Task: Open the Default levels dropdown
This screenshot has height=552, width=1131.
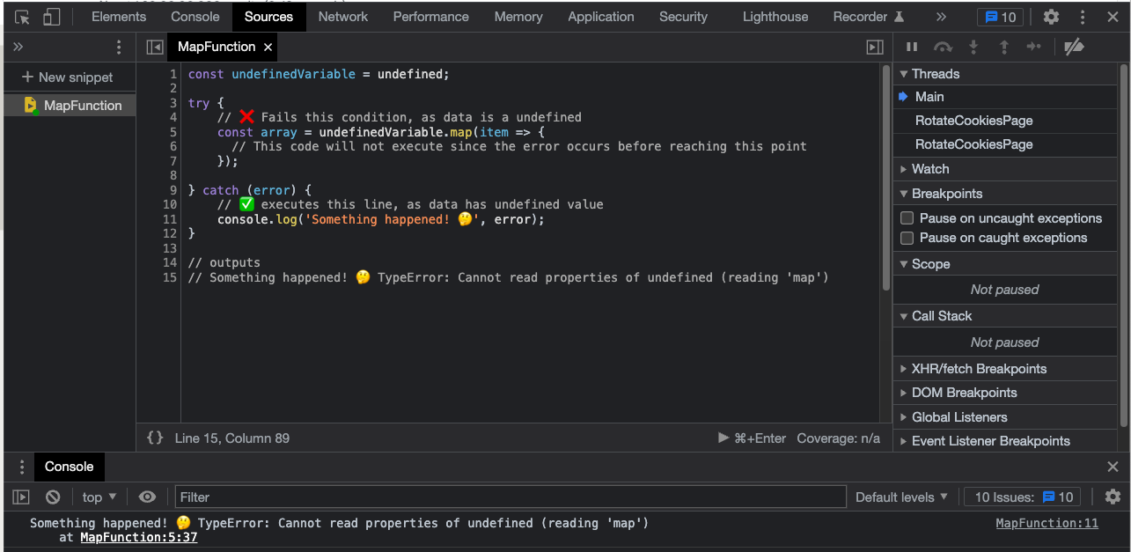Action: (x=901, y=497)
